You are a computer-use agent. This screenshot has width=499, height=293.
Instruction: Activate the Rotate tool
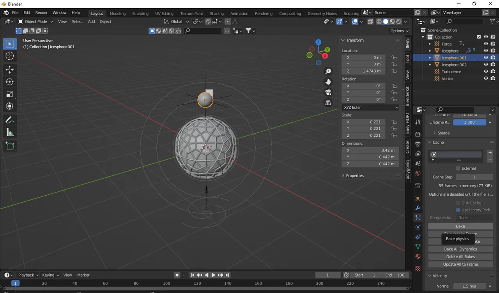tap(10, 82)
